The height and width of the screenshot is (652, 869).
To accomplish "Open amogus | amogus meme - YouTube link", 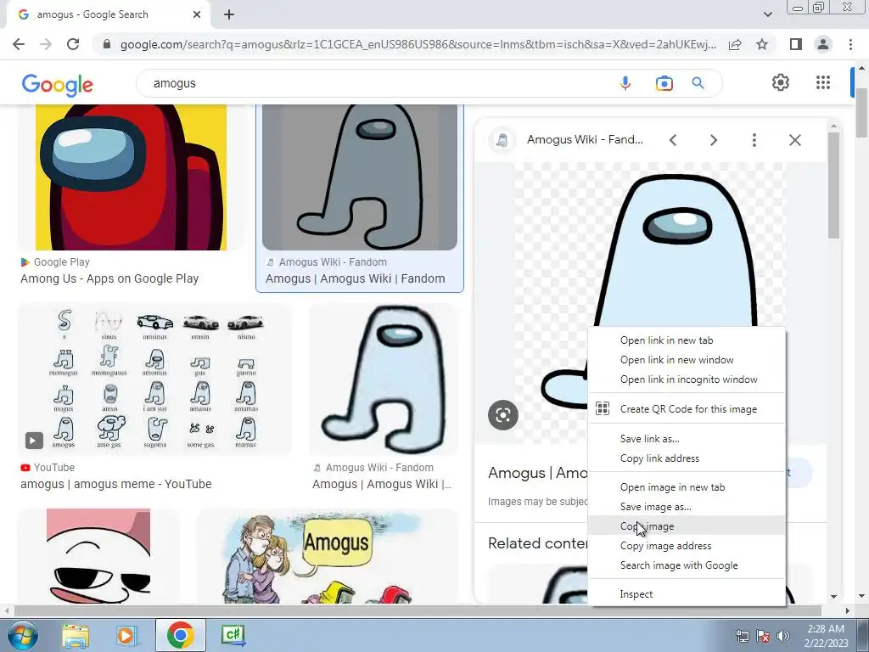I will click(115, 484).
